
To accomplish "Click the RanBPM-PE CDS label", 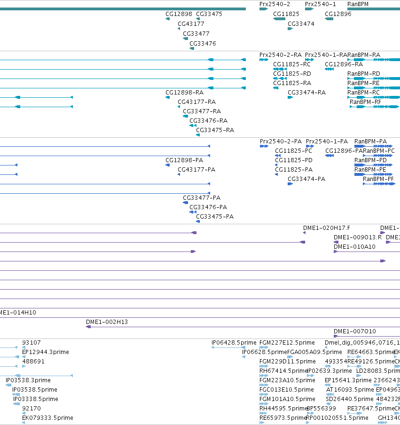I will (x=370, y=169).
